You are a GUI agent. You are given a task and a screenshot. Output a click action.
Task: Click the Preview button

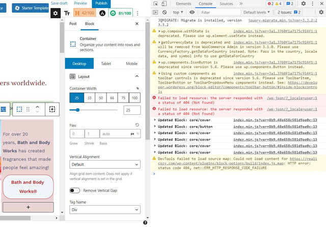coord(80,3)
